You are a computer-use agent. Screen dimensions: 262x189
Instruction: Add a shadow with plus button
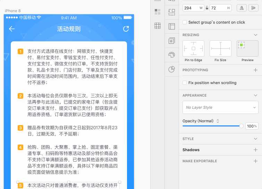click(x=255, y=150)
